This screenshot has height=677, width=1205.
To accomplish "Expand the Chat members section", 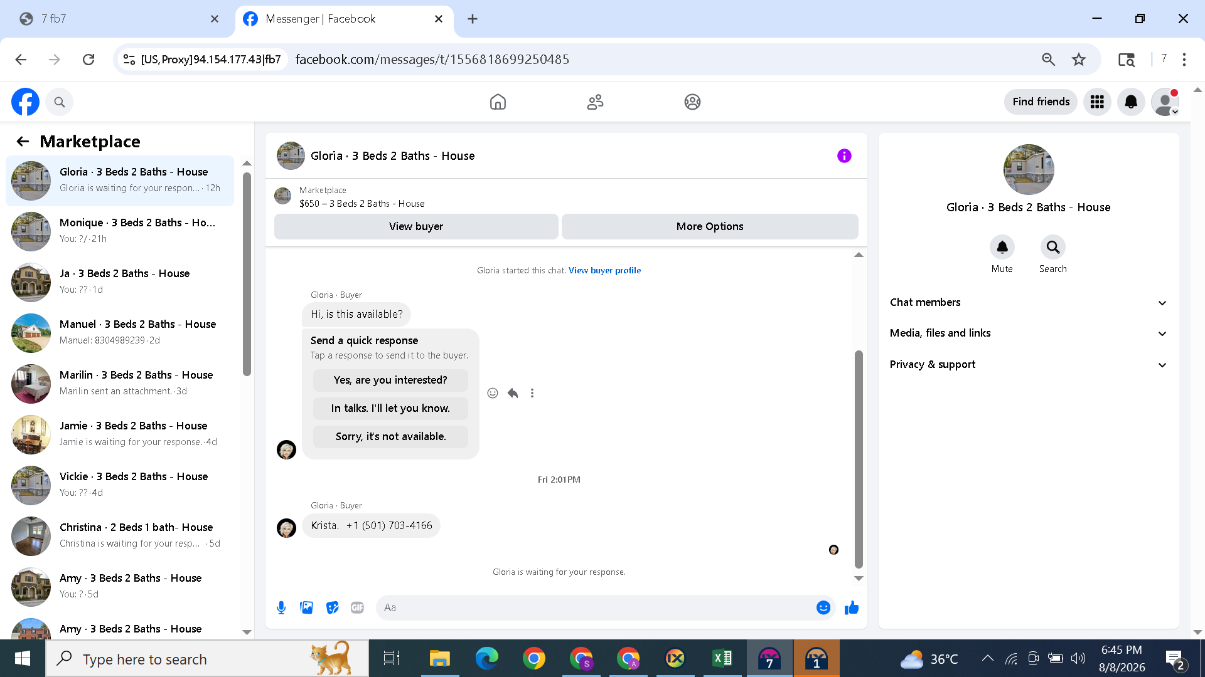I will point(1028,302).
